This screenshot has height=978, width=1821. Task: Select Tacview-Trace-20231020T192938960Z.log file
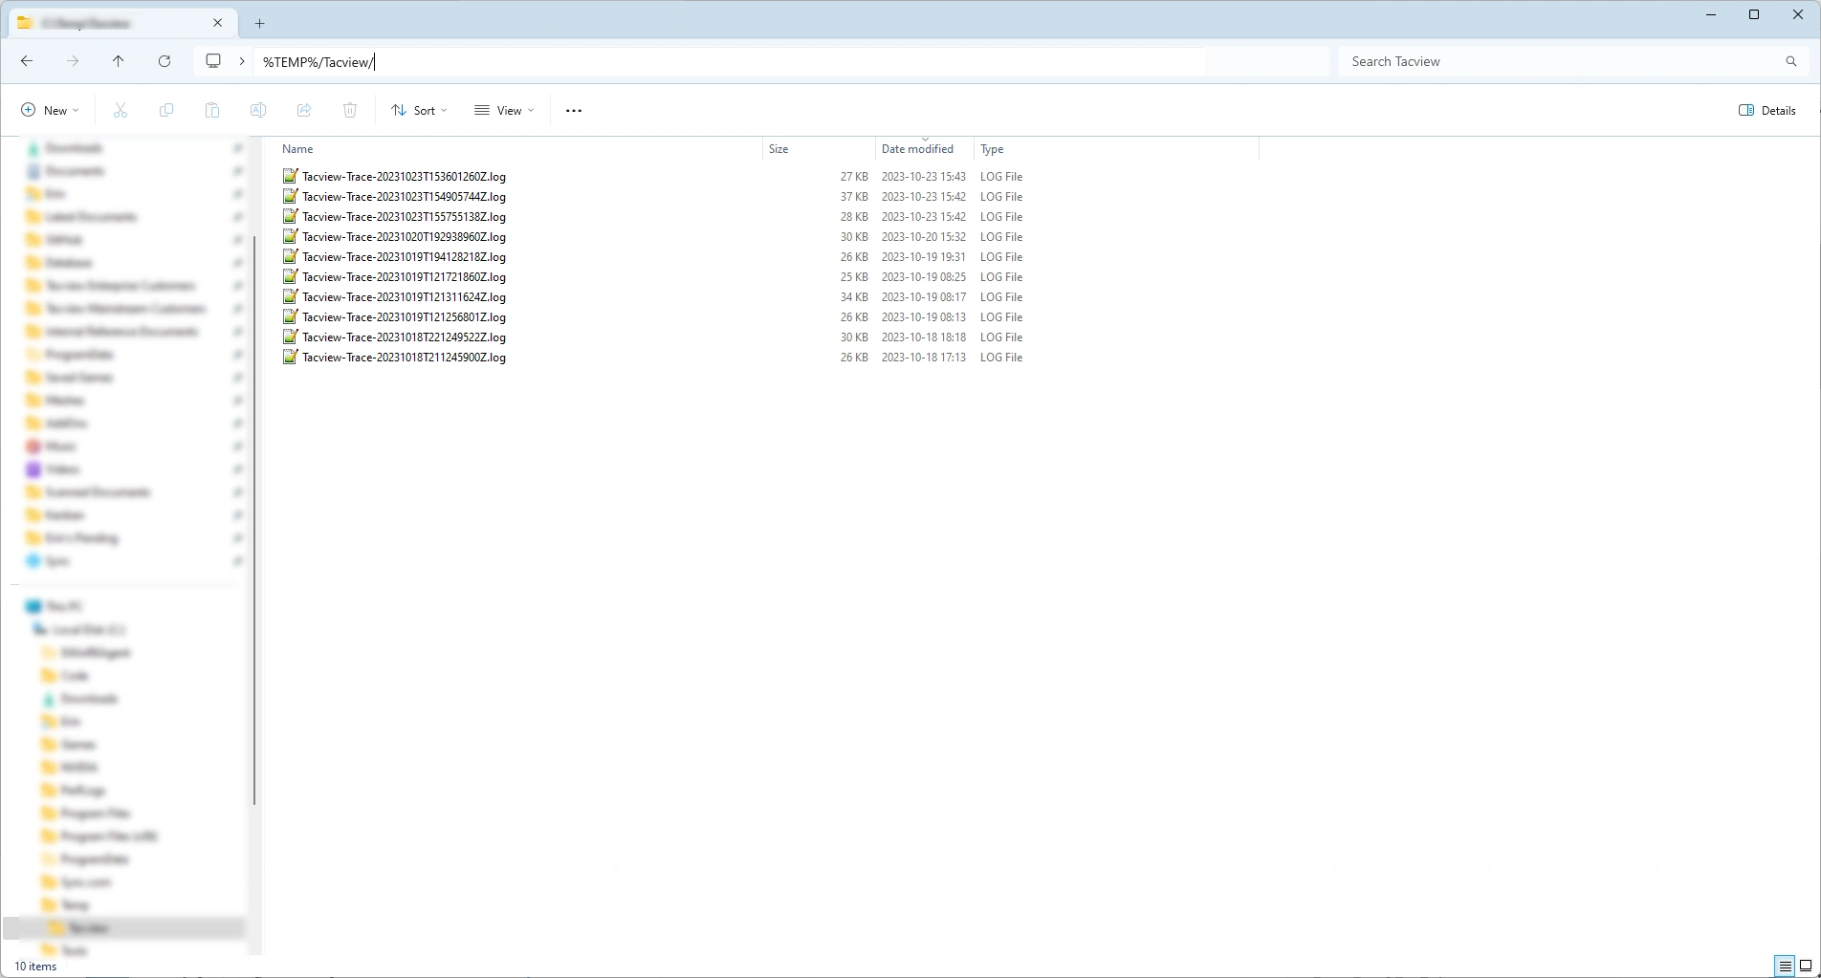point(404,237)
